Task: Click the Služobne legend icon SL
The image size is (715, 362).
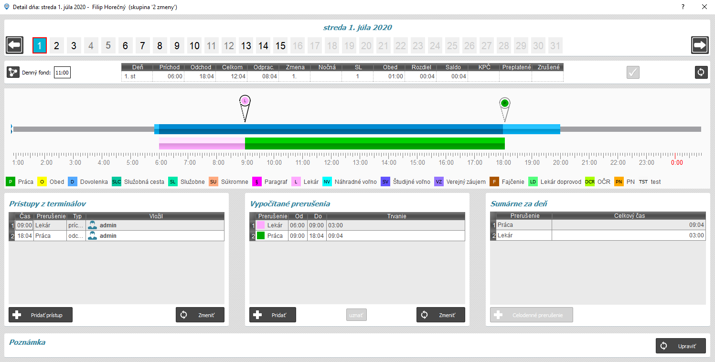Action: (x=173, y=181)
